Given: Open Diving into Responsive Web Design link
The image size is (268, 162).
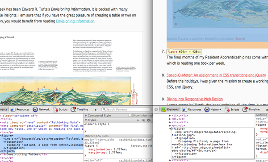Looking at the screenshot, I should coord(194,99).
